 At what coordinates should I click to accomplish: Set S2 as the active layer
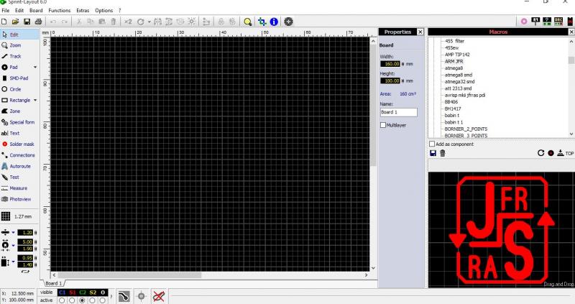[x=93, y=300]
